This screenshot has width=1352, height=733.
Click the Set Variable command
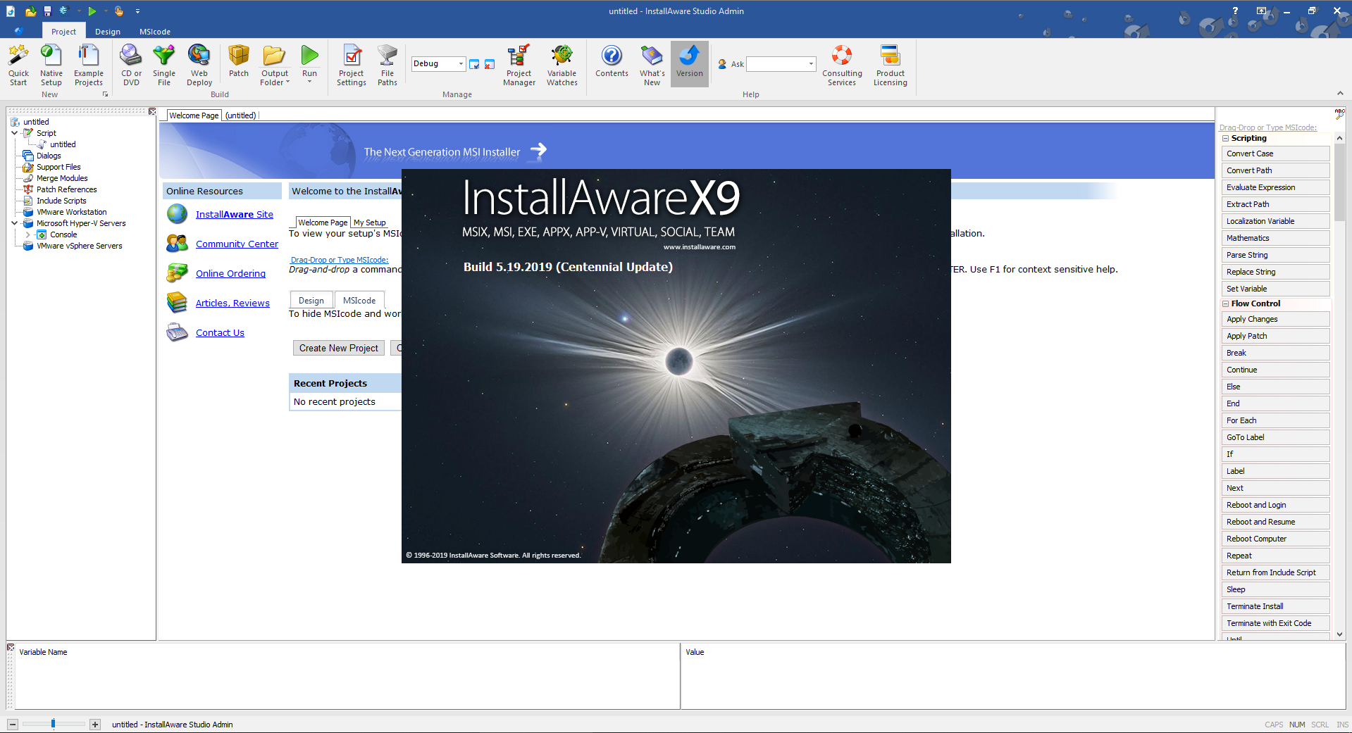pyautogui.click(x=1275, y=289)
